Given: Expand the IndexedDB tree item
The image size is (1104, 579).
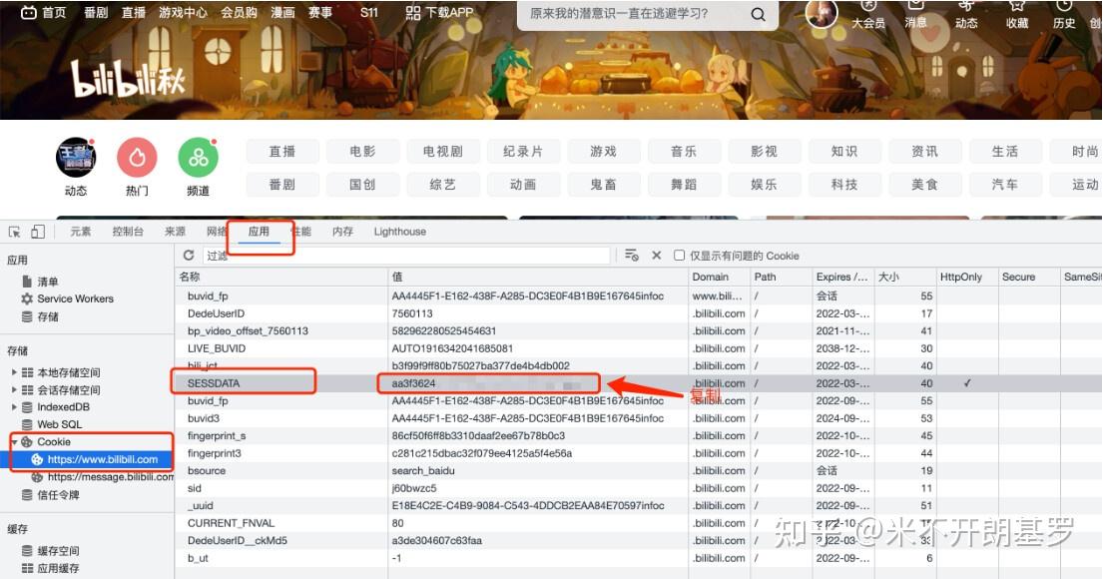Looking at the screenshot, I should [15, 407].
